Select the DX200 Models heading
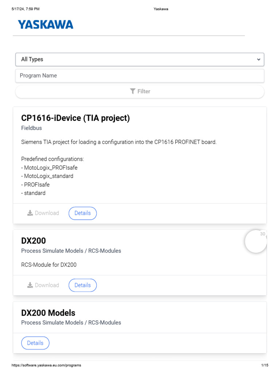Image resolution: width=280 pixels, height=374 pixels. (48, 313)
